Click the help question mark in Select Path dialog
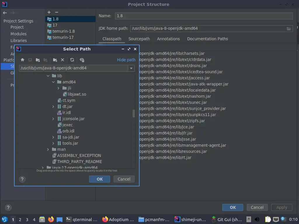The width and height of the screenshot is (299, 224). point(22,179)
